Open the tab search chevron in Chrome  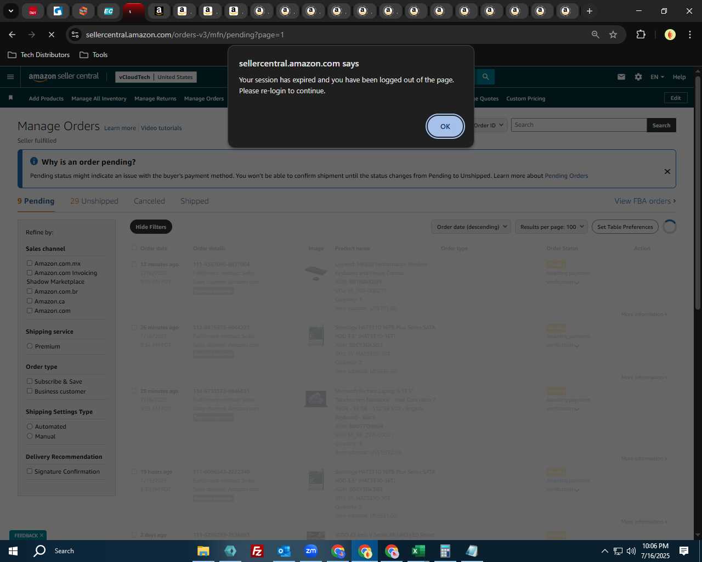[10, 11]
